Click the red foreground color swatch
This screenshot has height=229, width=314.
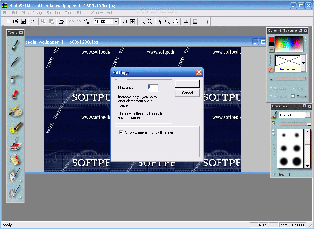click(x=271, y=39)
